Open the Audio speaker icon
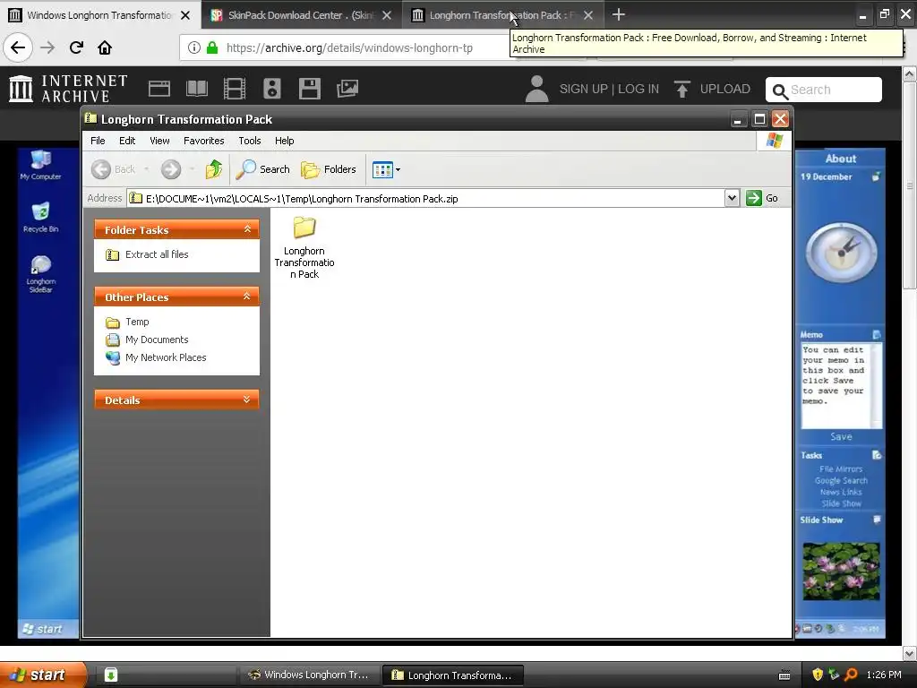Viewport: 917px width, 688px height. [272, 89]
